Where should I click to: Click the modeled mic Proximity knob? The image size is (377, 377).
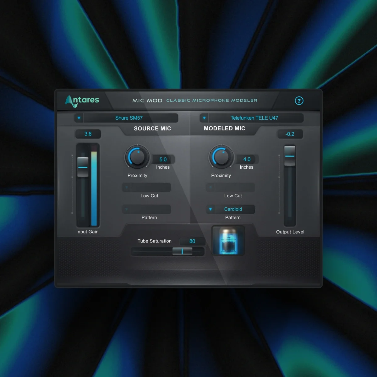pos(221,156)
